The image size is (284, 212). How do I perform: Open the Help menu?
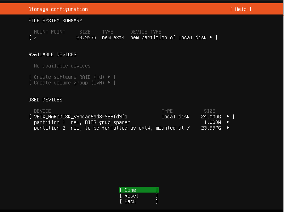[x=240, y=9]
